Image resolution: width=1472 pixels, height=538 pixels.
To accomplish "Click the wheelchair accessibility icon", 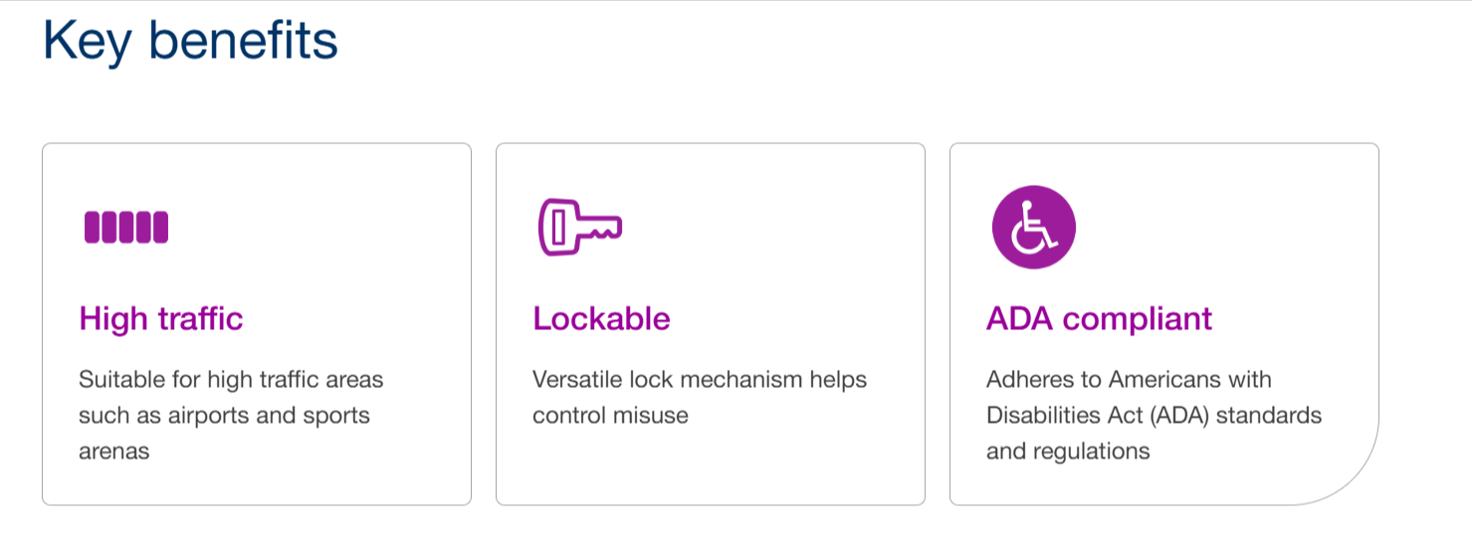I will tap(1033, 228).
